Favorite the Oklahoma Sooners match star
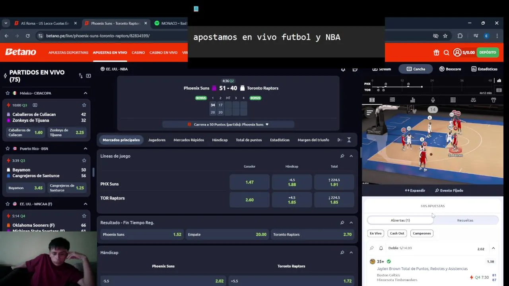The width and height of the screenshot is (509, 286). pyautogui.click(x=84, y=216)
